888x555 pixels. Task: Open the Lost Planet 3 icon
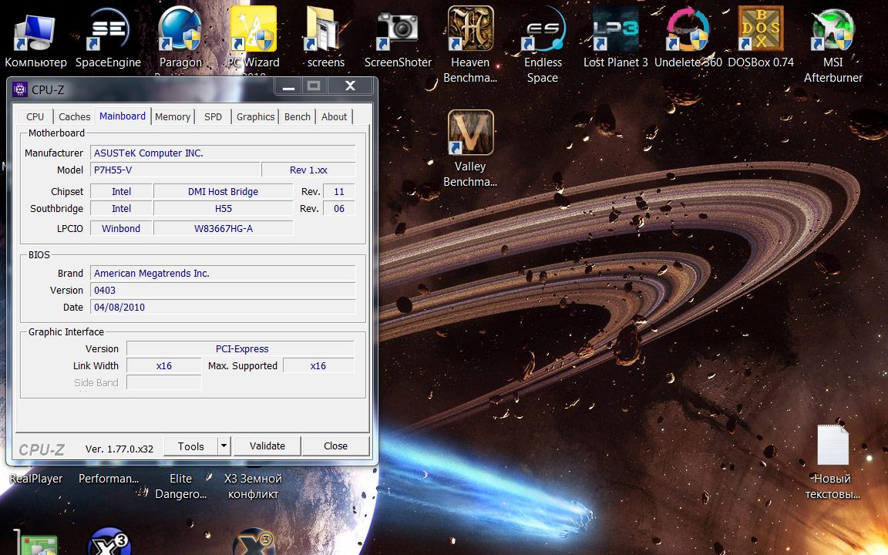pyautogui.click(x=615, y=32)
